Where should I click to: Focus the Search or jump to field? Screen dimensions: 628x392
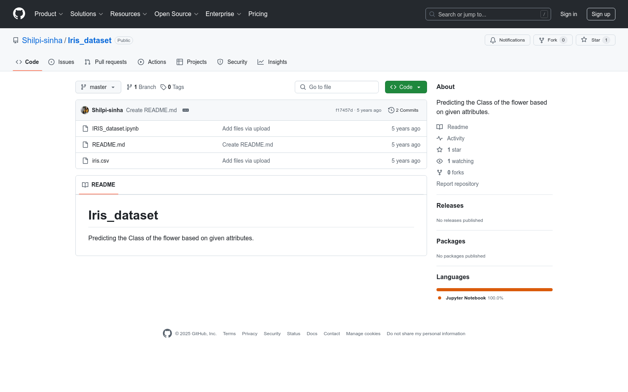[488, 14]
